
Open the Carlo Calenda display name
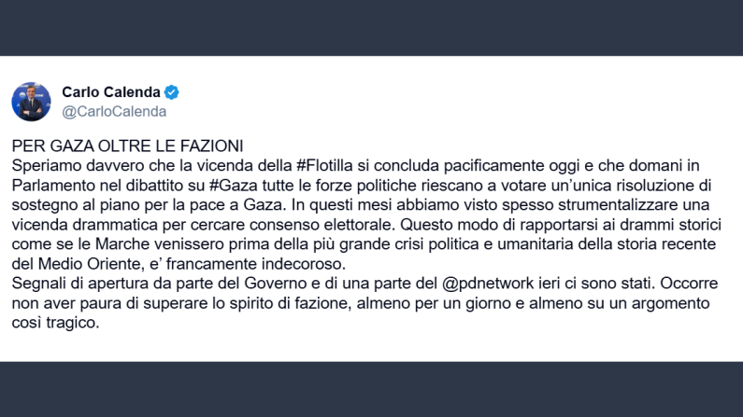point(111,91)
